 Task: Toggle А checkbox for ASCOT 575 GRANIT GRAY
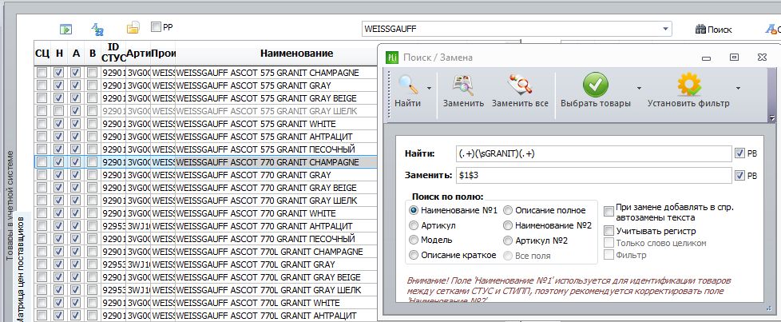tap(76, 85)
